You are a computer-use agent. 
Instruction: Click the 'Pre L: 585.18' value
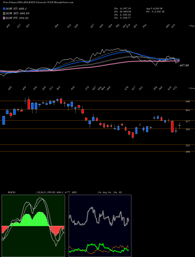122,15
